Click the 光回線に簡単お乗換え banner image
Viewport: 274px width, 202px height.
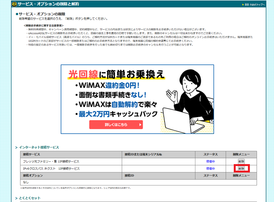[137, 99]
